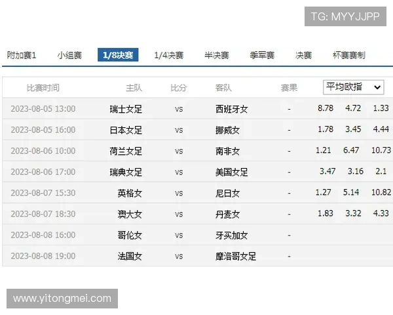Open the 平均欧指 odds dropdown
The height and width of the screenshot is (315, 393).
coord(354,87)
